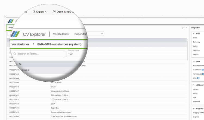Click the blue badge next to namesource
204x120 pixels.
point(203,74)
